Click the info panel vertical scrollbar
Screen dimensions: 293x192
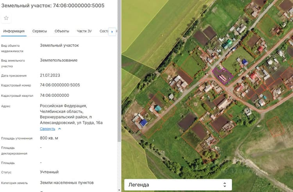(119, 71)
